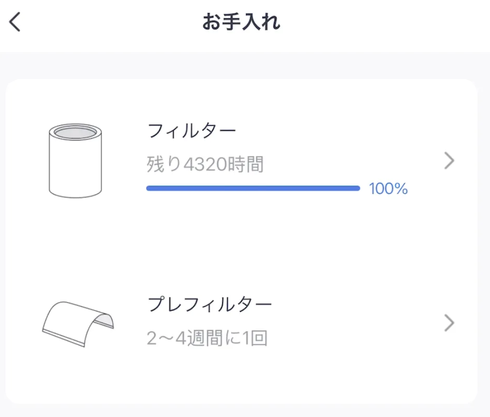Image resolution: width=490 pixels, height=417 pixels.
Task: Select the プレフィルター row label
Action: [210, 305]
